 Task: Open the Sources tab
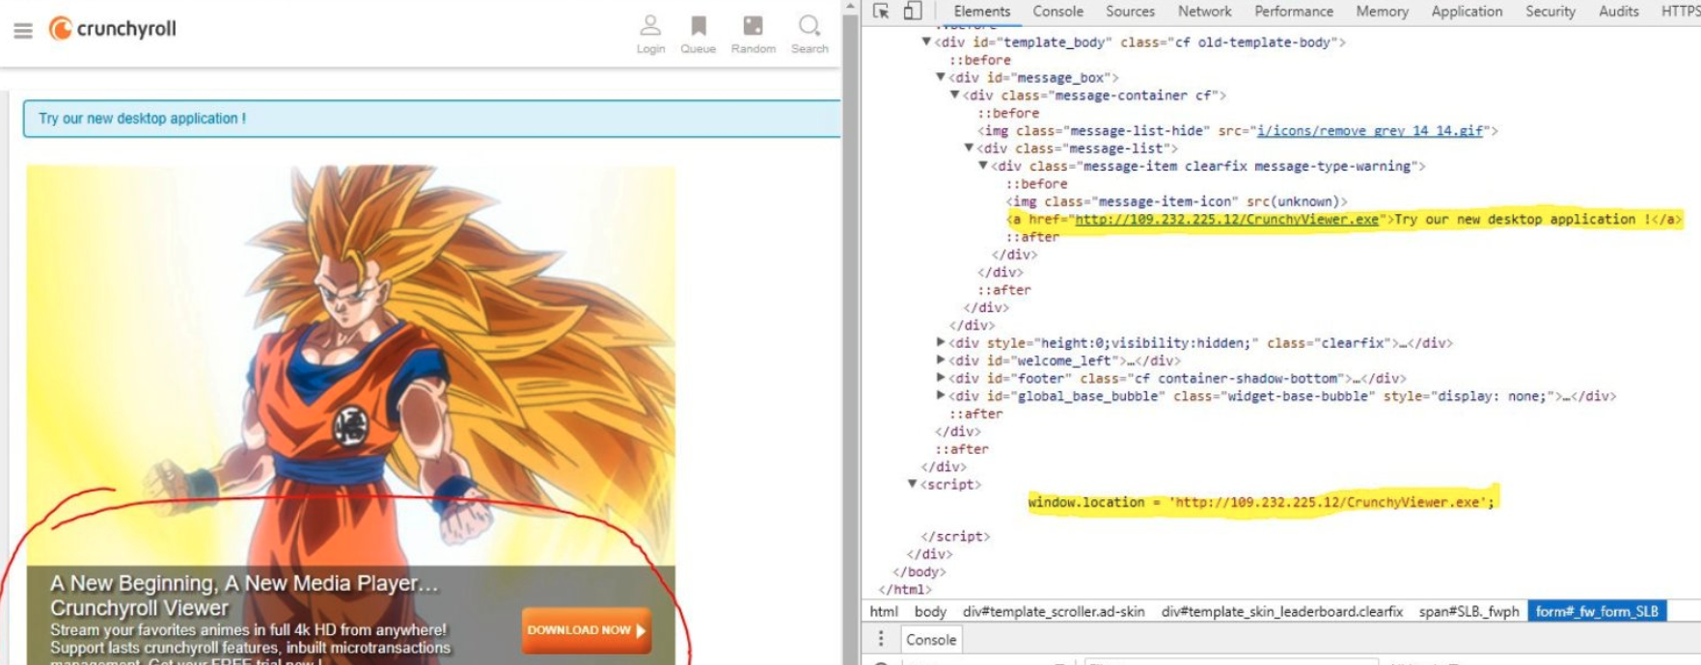(1130, 12)
